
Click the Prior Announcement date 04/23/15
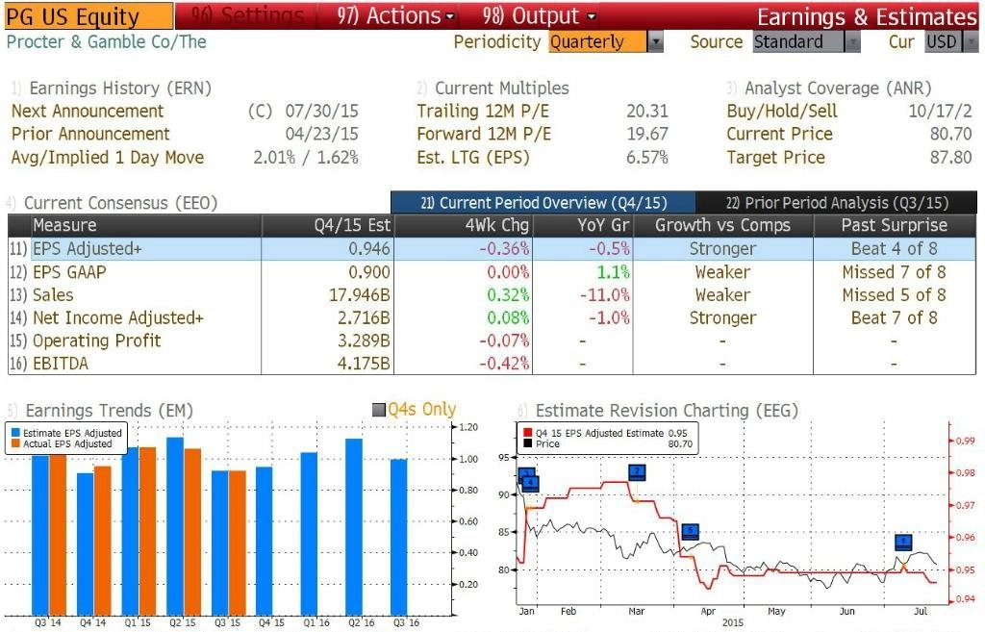click(x=321, y=134)
